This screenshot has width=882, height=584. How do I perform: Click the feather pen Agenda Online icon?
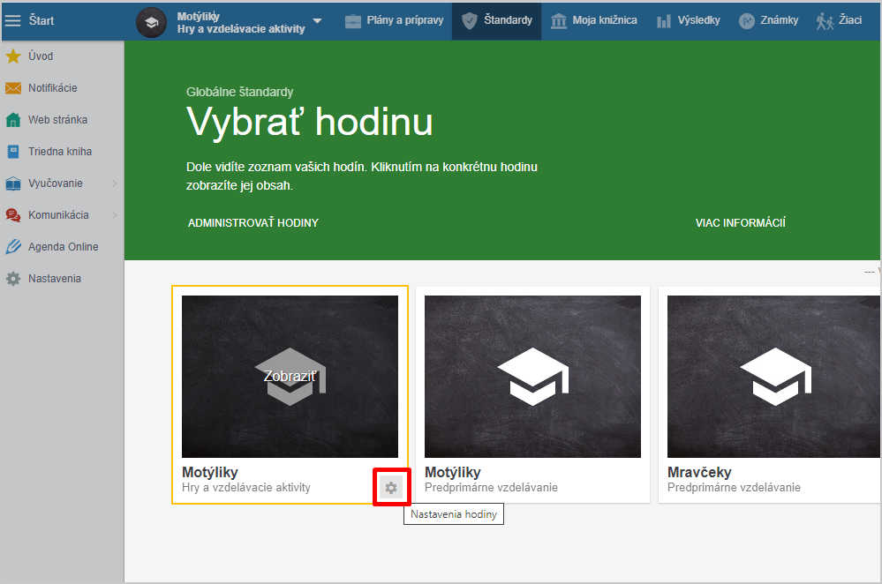coord(13,247)
